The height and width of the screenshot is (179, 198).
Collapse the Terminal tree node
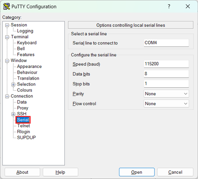click(7, 37)
